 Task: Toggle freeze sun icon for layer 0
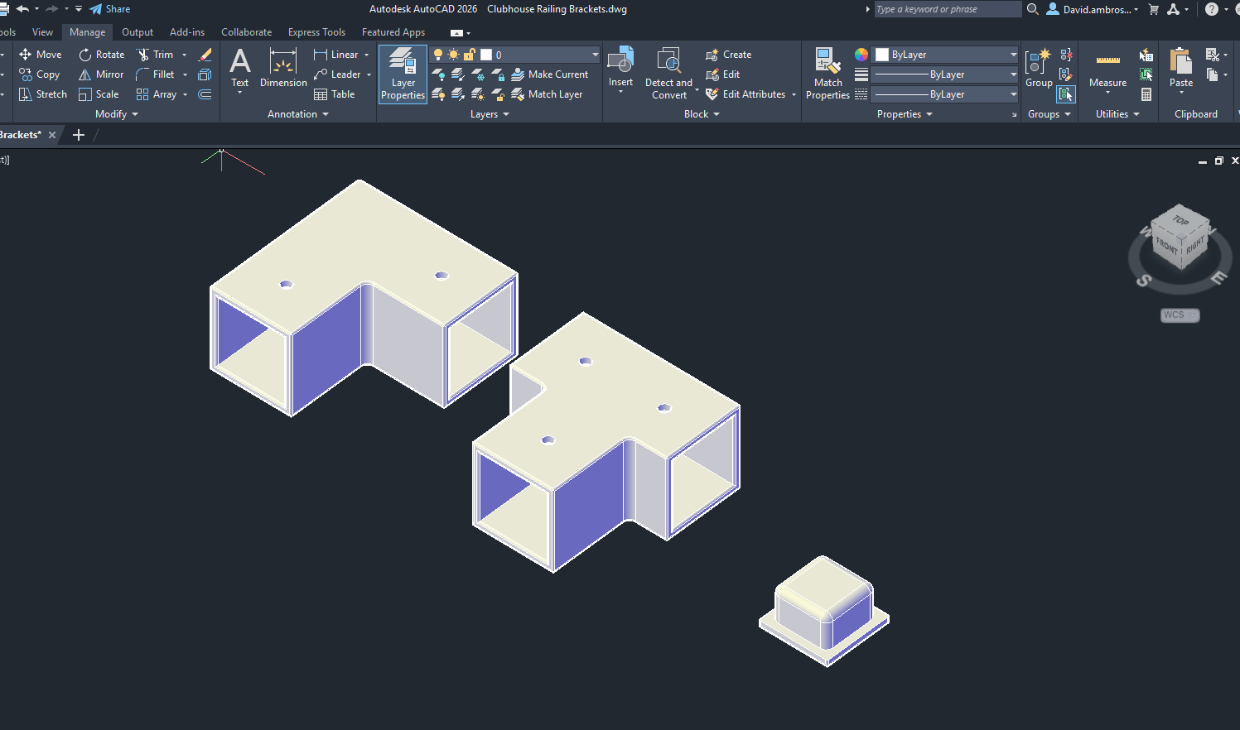[454, 55]
